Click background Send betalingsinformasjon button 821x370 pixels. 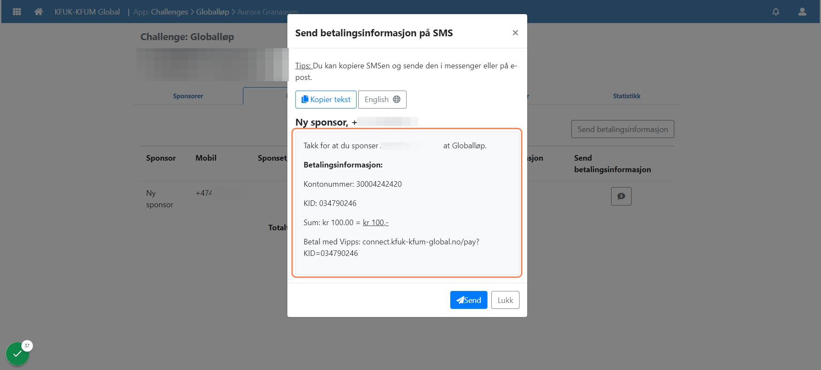pyautogui.click(x=623, y=129)
